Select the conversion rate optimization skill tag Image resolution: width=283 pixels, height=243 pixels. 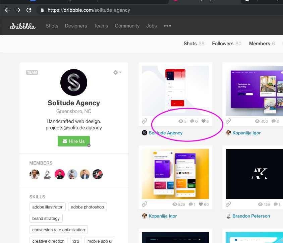[58, 230]
